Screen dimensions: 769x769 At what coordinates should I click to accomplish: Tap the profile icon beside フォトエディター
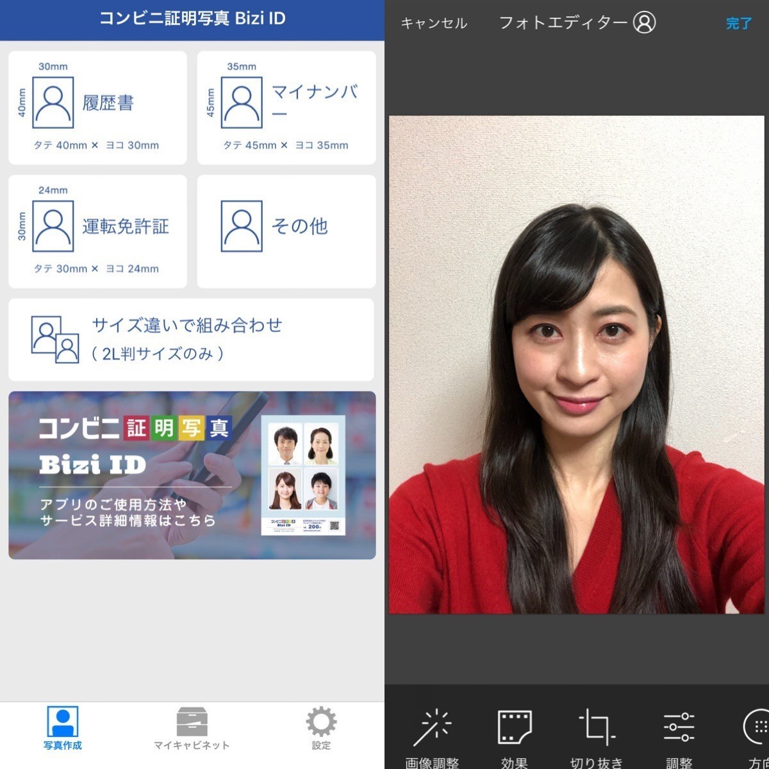[644, 22]
